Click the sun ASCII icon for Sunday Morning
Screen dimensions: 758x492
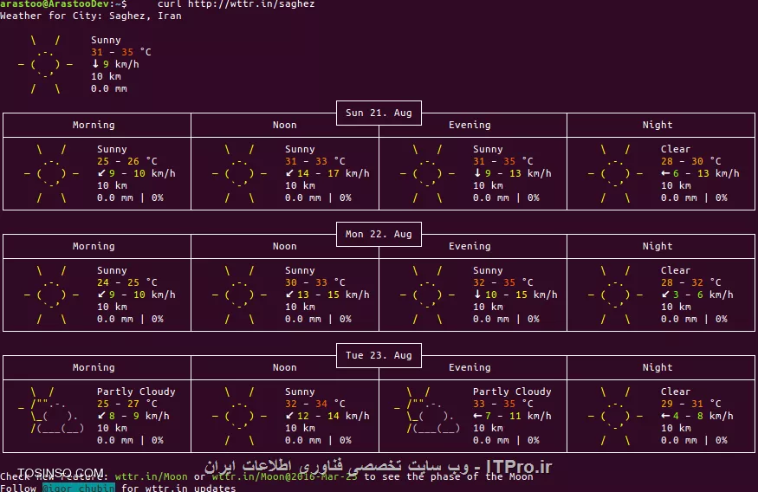(x=51, y=173)
